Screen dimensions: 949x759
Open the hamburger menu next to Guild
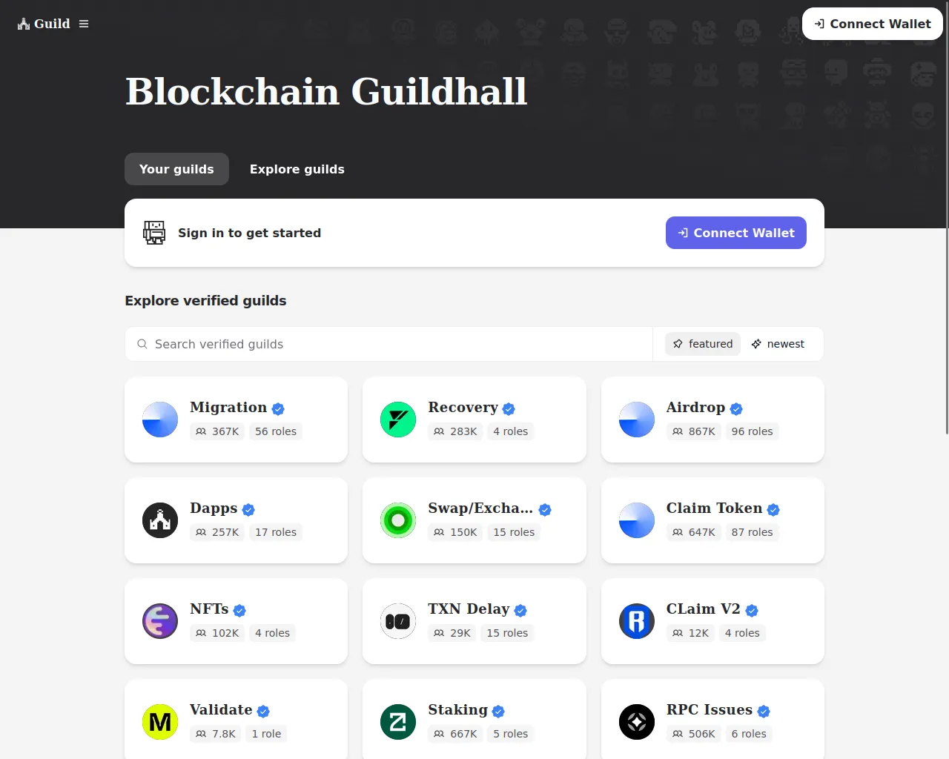point(84,24)
